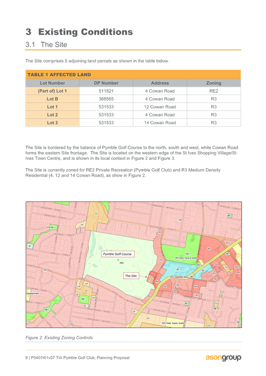Screen dimensions: 266x376
Task: Click the 'SP2 Elect Trans & Distrib' map label
Action: coord(186,258)
